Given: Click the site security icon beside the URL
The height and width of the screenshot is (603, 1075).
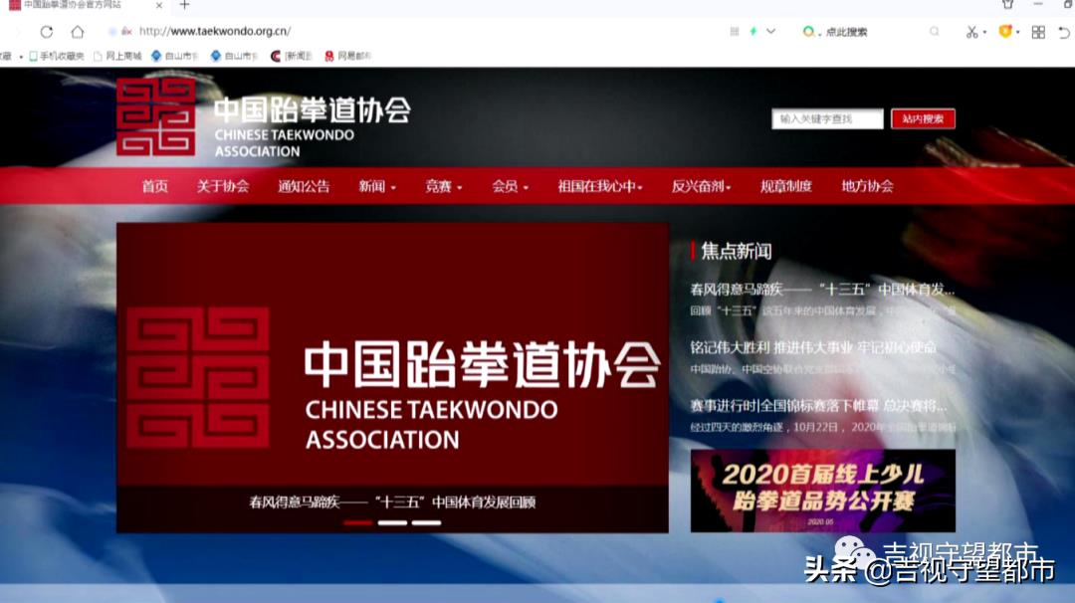Looking at the screenshot, I should (x=126, y=32).
